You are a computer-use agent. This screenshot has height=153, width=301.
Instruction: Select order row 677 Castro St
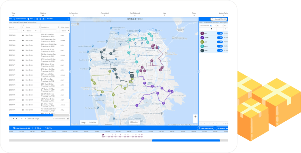point(39,90)
